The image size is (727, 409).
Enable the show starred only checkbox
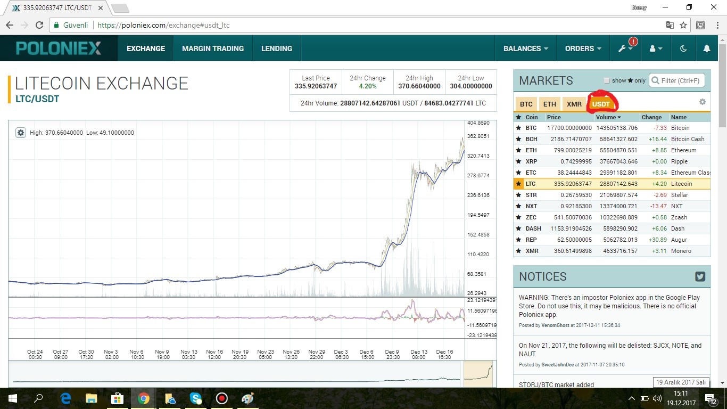(x=607, y=80)
